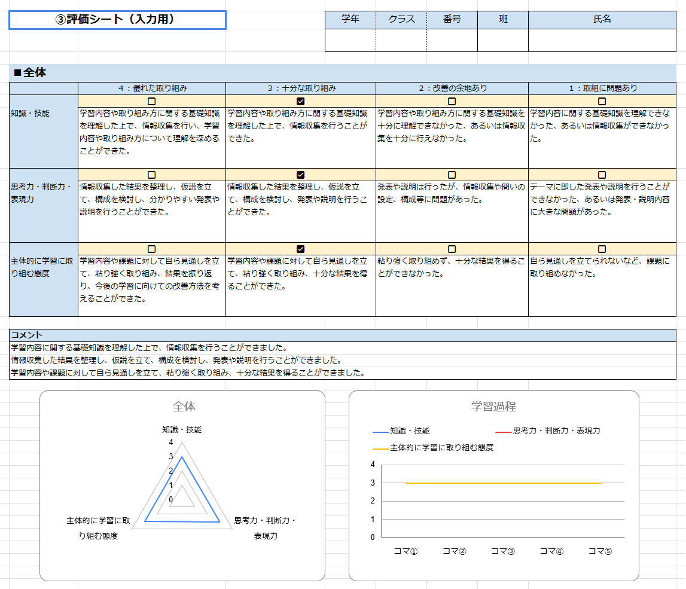Select third comment line about 粘り強く取り組み

coord(343,373)
